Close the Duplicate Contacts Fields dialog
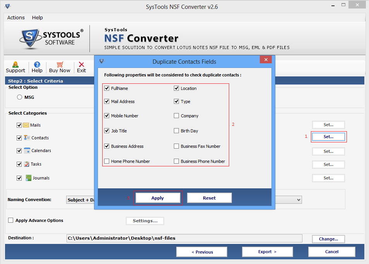This screenshot has height=264, width=369. (x=266, y=59)
